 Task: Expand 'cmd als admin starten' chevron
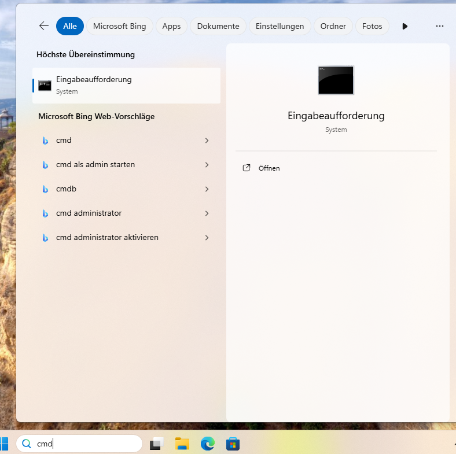tap(207, 165)
